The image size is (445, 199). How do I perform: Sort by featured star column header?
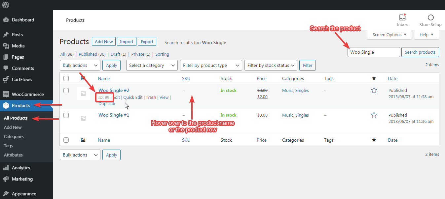[374, 78]
